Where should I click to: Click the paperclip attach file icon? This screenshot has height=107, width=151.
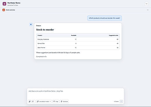tap(29, 101)
